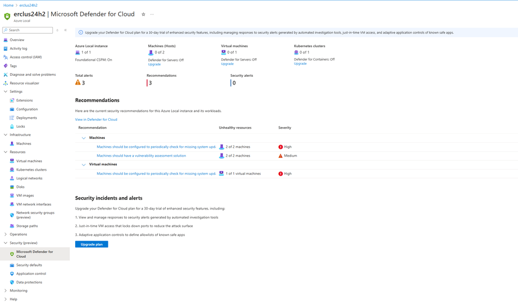The height and width of the screenshot is (306, 518).
Task: Expand the Operations section in sidebar
Action: pyautogui.click(x=5, y=234)
